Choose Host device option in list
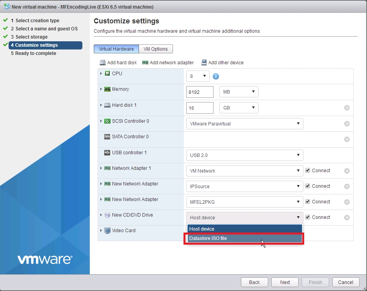Viewport: 367px width, 291px height. 244,229
